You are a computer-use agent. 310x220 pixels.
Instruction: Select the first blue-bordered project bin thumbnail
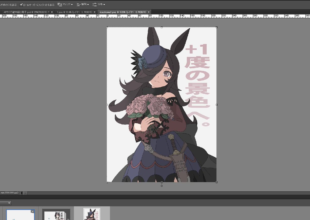pyautogui.click(x=20, y=215)
